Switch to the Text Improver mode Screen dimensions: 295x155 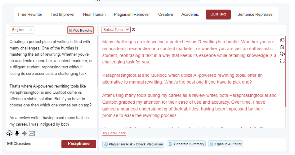pyautogui.click(x=63, y=15)
